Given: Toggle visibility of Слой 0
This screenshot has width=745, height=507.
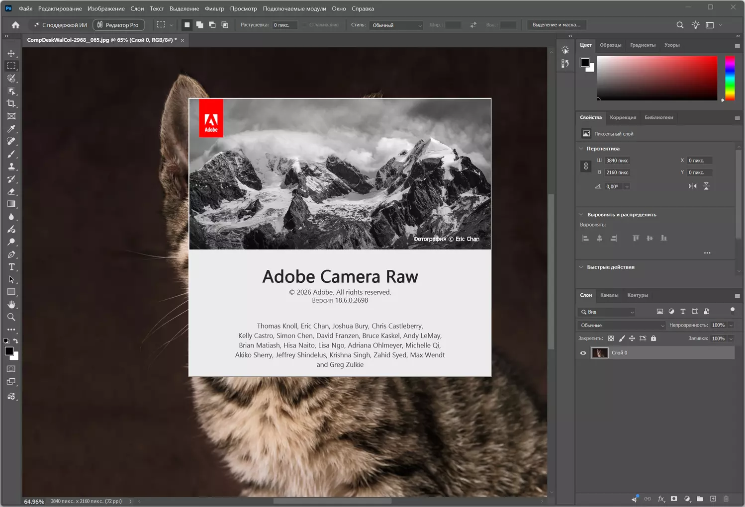Looking at the screenshot, I should click(x=583, y=353).
